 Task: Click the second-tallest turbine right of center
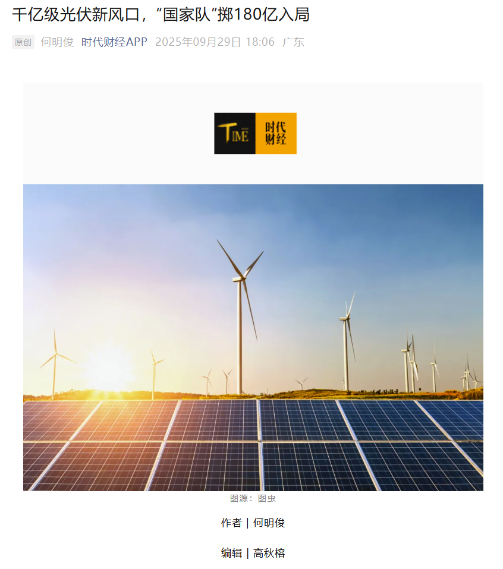coord(347,341)
